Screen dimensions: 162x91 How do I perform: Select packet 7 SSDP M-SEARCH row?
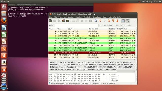point(92,38)
